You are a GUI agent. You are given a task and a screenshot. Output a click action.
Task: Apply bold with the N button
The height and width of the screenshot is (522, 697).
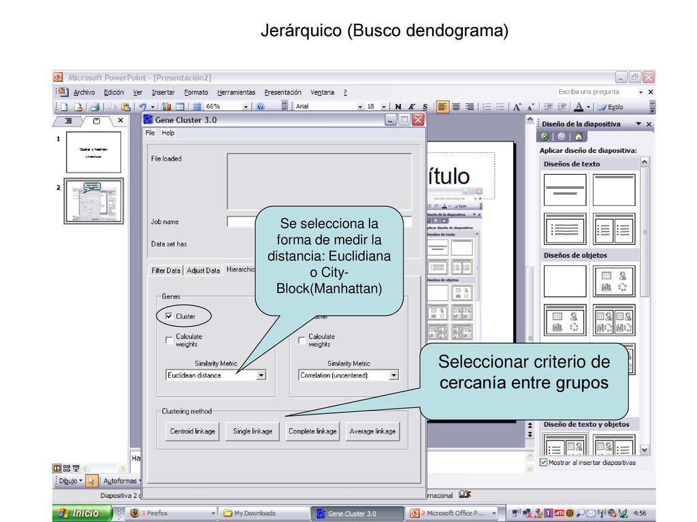[x=398, y=107]
